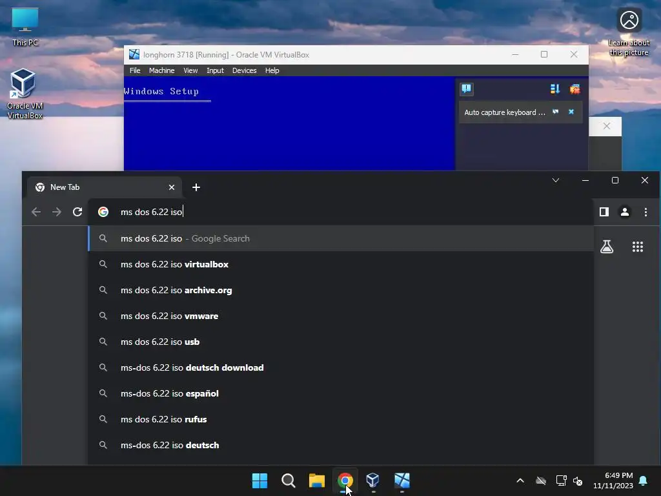The image size is (661, 496).
Task: Select suggestion ms dos 6.22 iso archive.org
Action: 341,290
